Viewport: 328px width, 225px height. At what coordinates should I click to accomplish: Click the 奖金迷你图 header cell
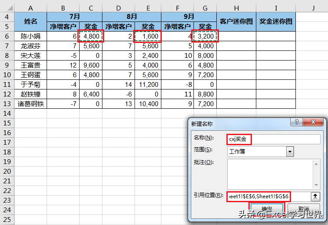[x=276, y=21]
